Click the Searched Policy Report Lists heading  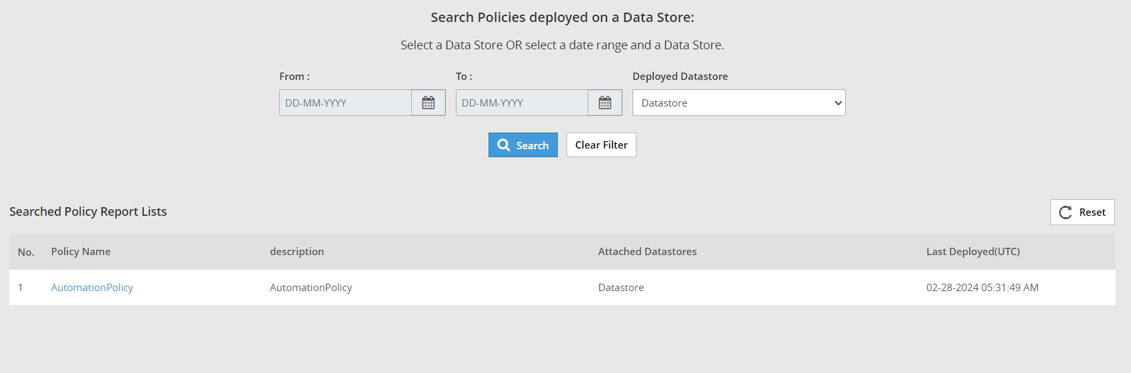tap(88, 212)
